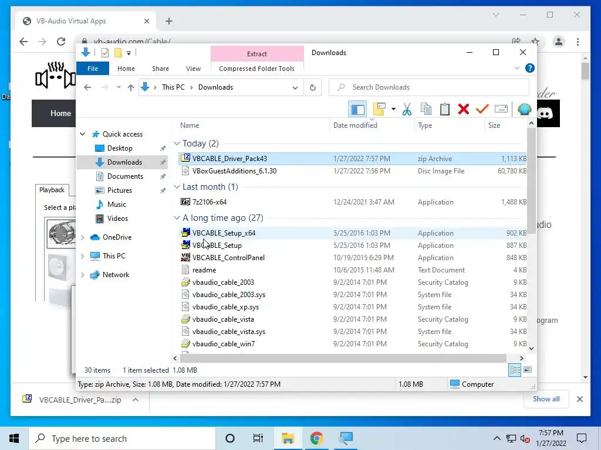Viewport: 601px width, 450px height.
Task: Click Show all downloads link
Action: (546, 398)
